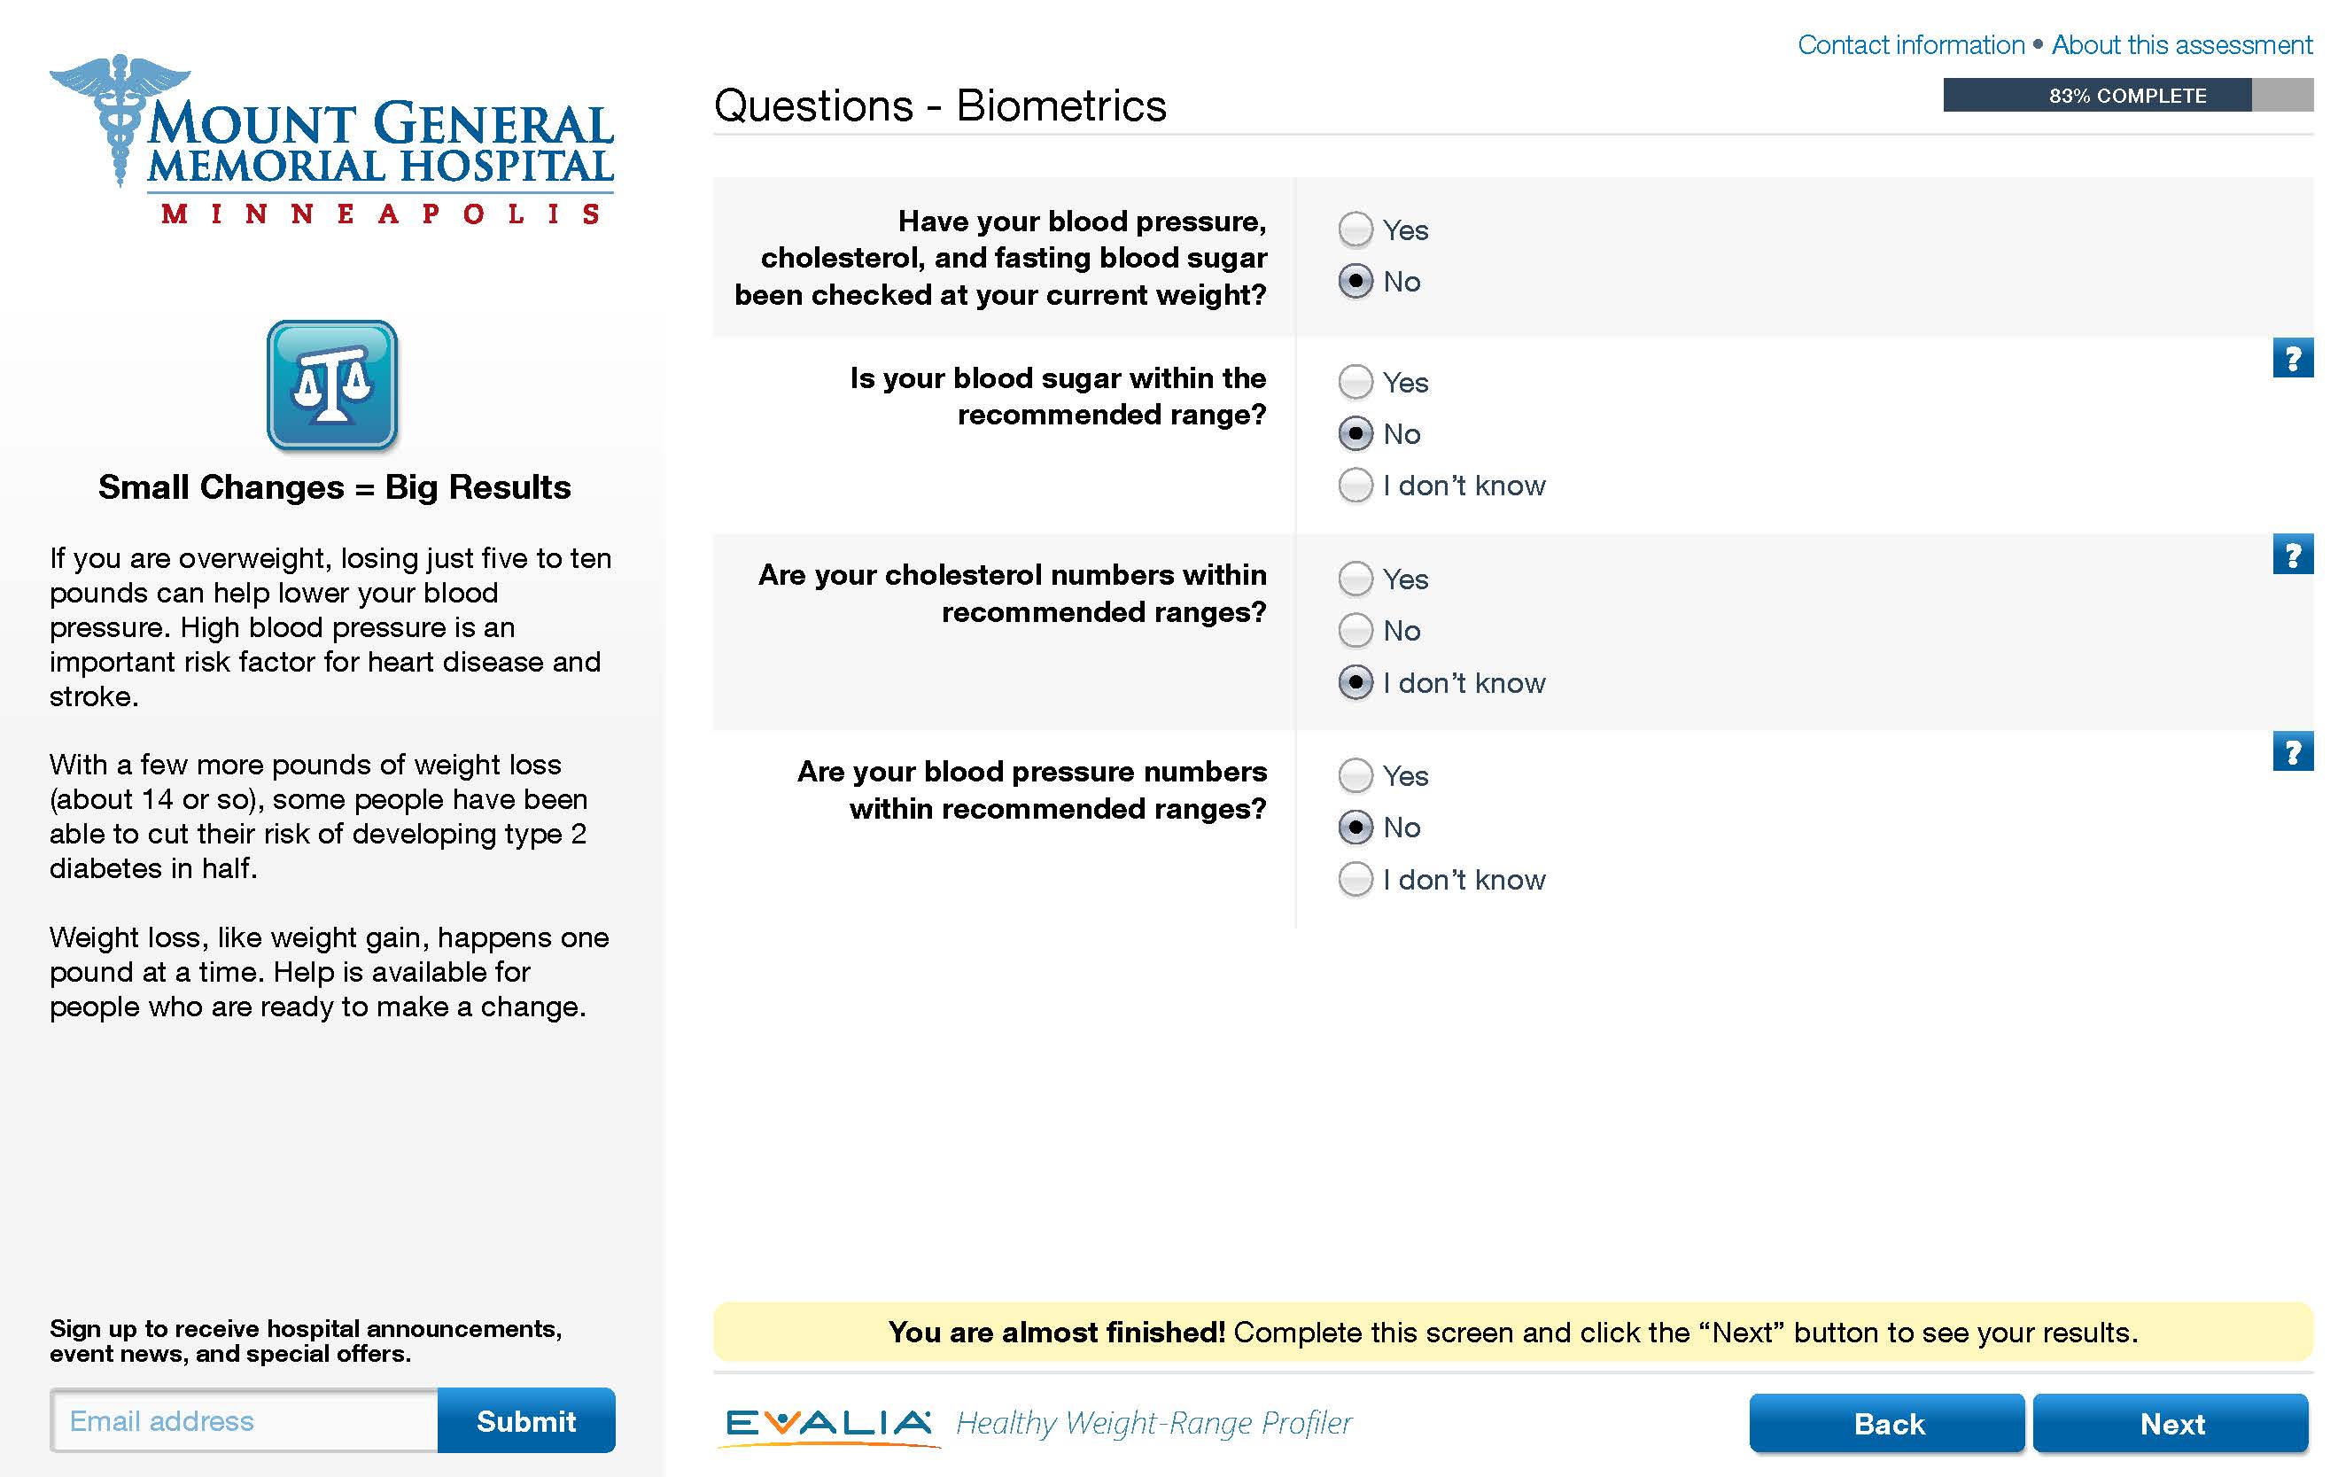Click the Evalia logo
Image resolution: width=2338 pixels, height=1477 pixels.
(x=828, y=1426)
